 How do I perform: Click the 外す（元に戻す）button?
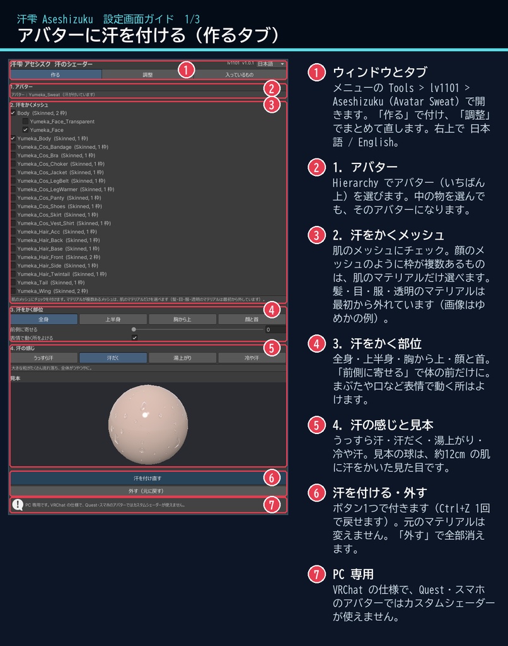pyautogui.click(x=147, y=491)
